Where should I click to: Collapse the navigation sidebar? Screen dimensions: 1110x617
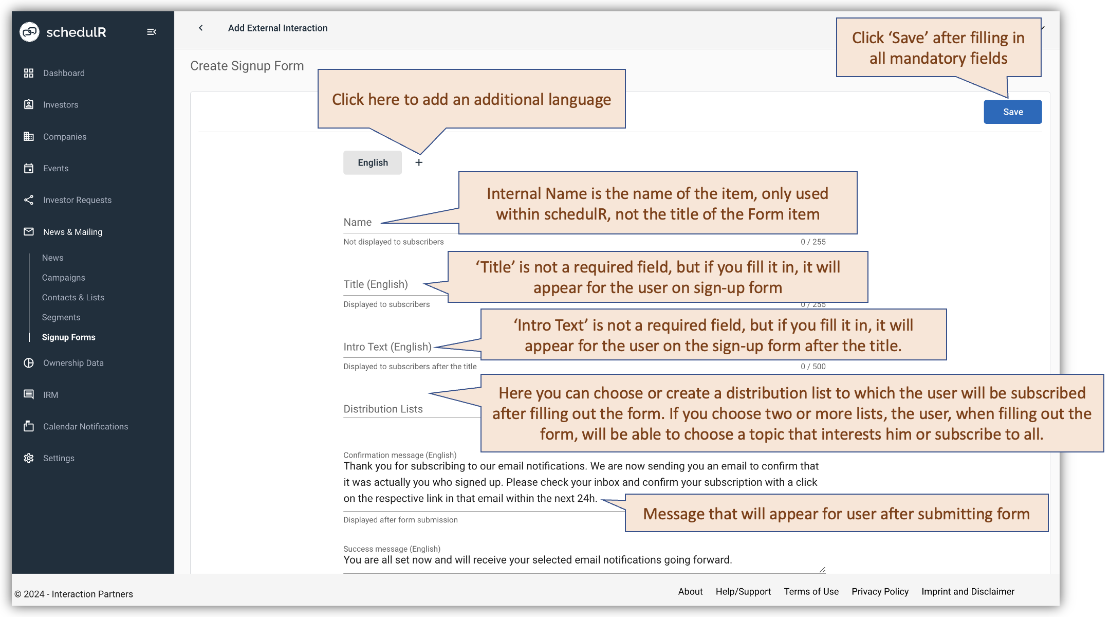[x=152, y=32]
